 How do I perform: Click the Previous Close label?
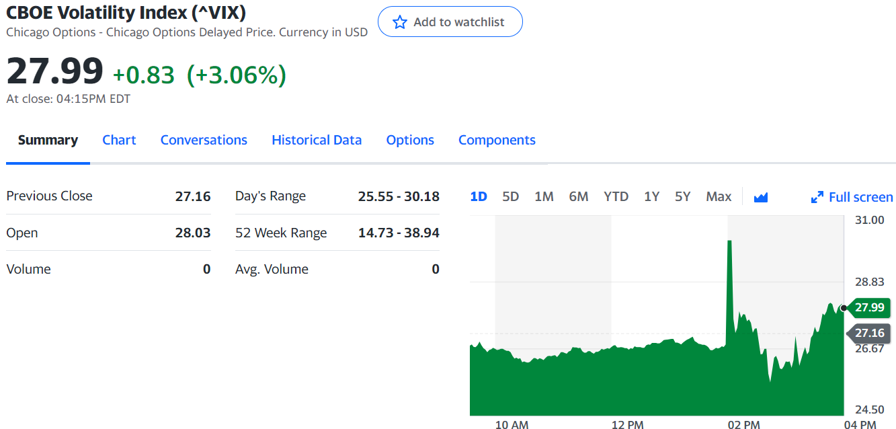pos(49,196)
